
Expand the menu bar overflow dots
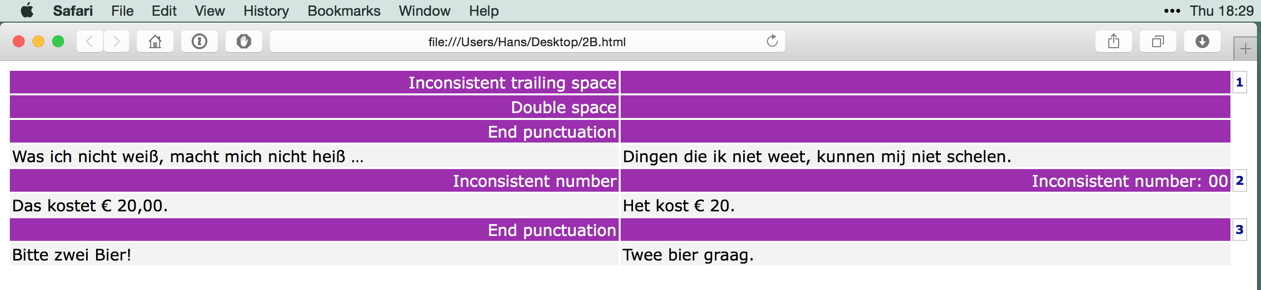coord(1172,11)
